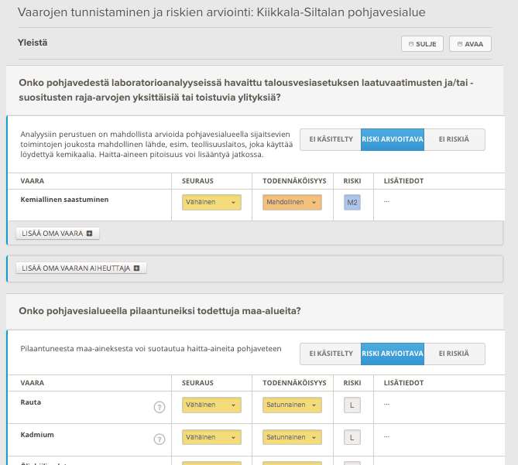This screenshot has height=465, width=518.
Task: Click the Kadmium hazard label
Action: (x=37, y=434)
